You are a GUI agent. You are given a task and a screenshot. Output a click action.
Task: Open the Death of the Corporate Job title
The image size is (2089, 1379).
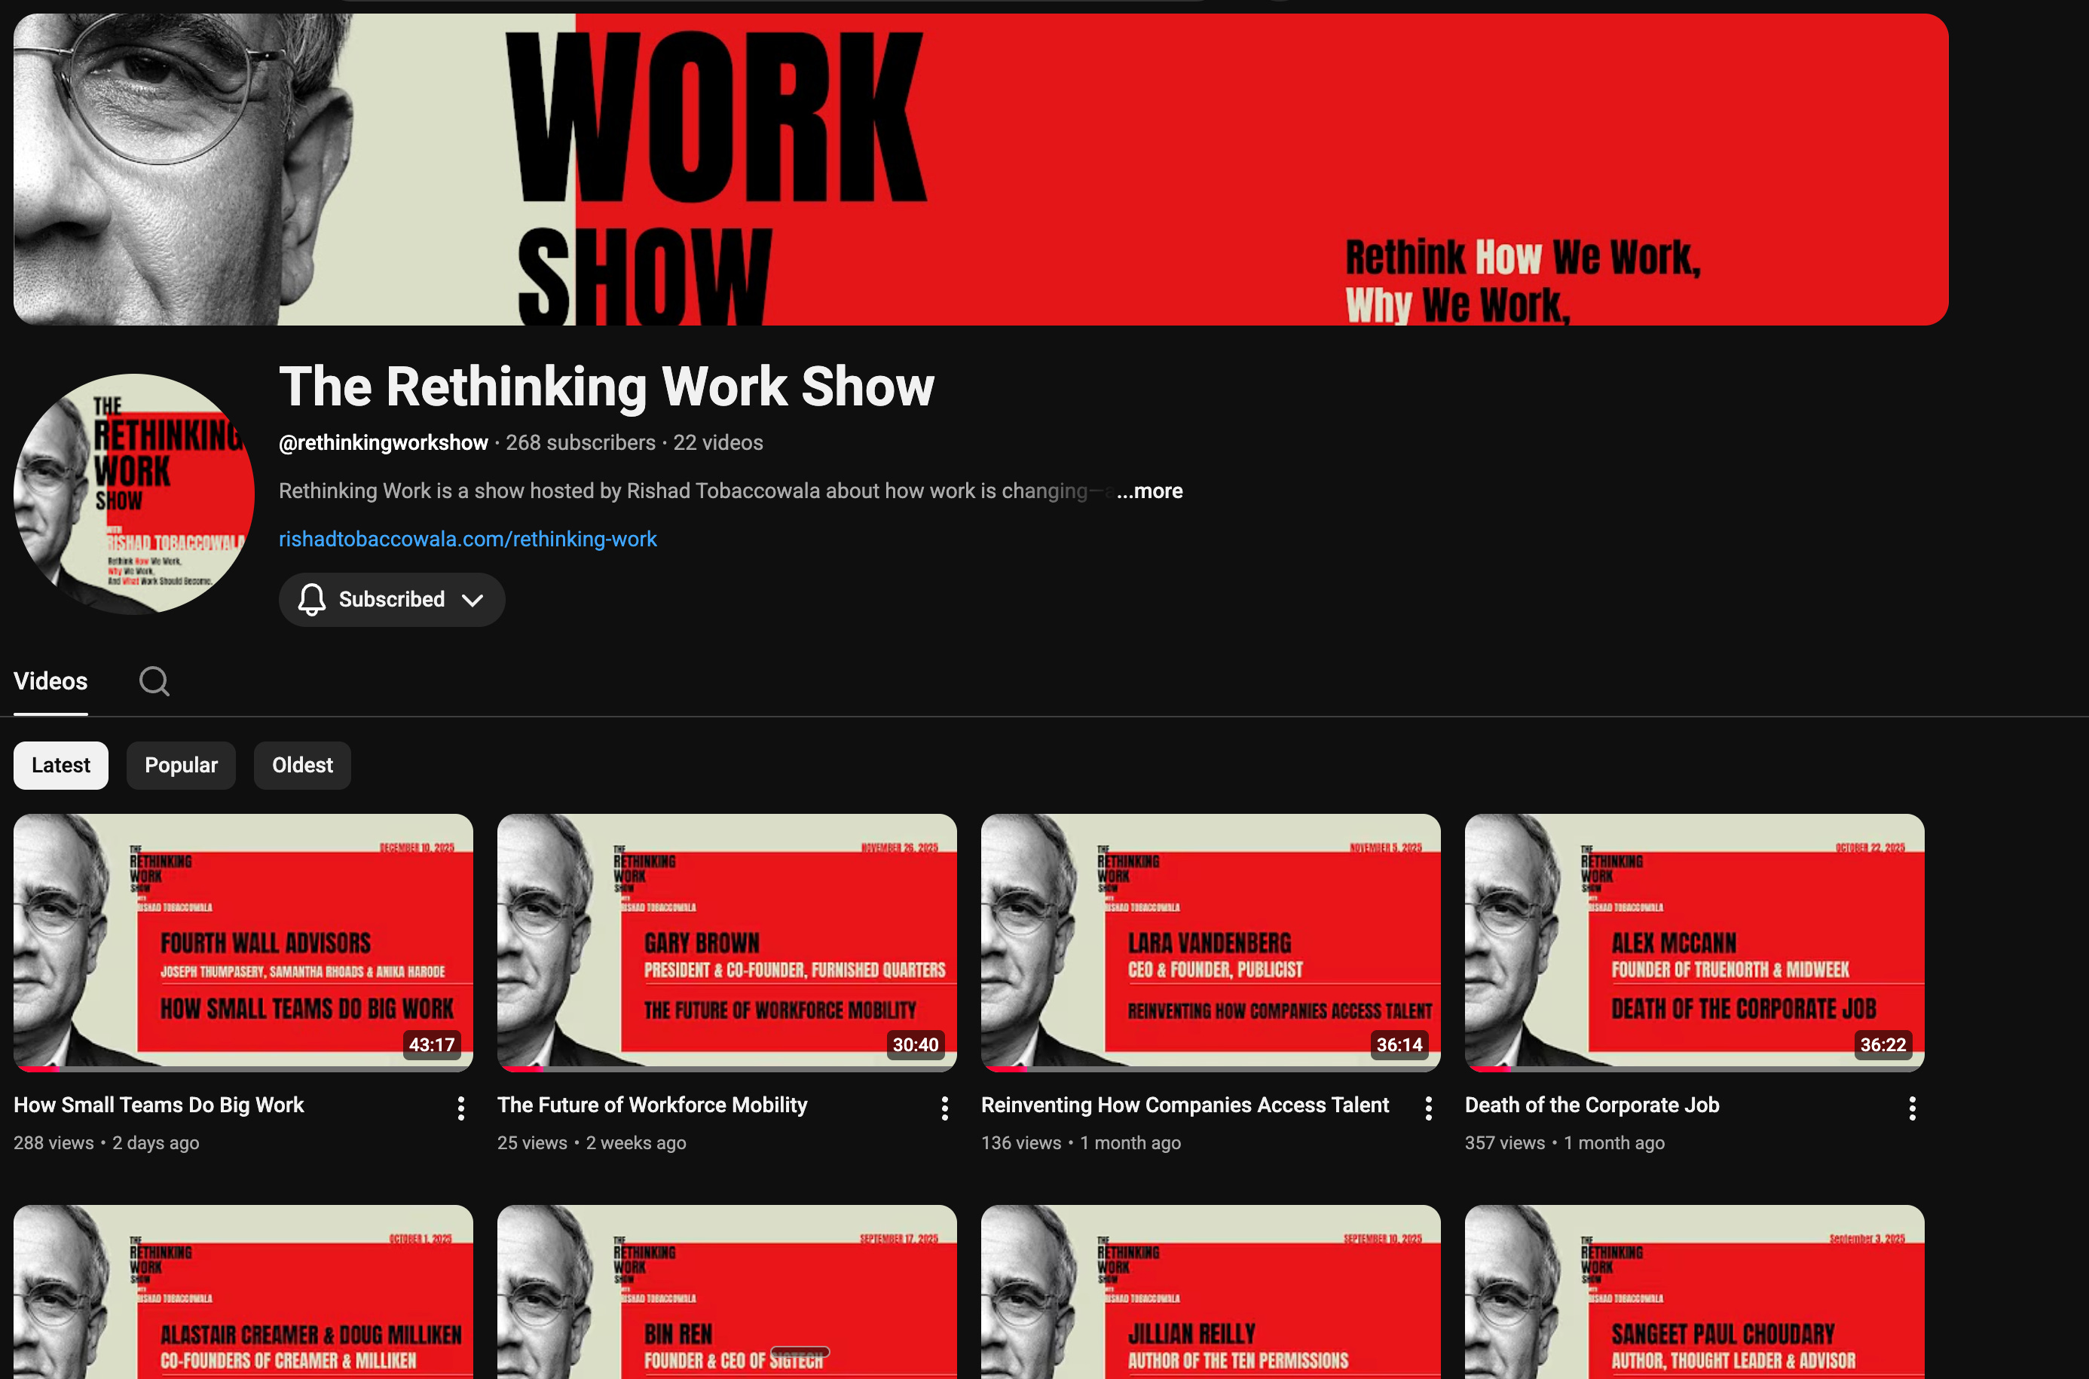[x=1591, y=1105]
